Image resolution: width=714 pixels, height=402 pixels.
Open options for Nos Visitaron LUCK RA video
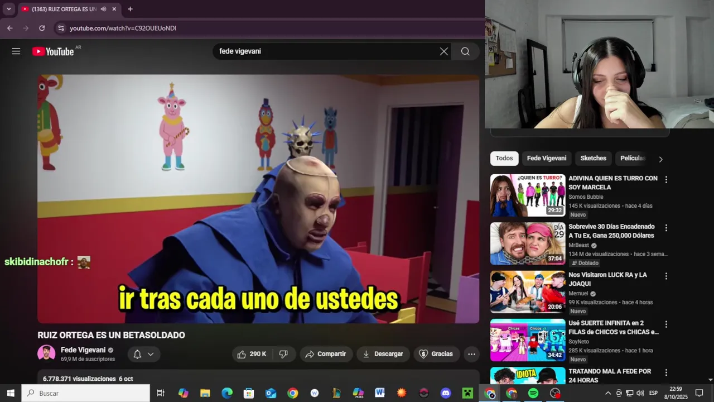665,276
